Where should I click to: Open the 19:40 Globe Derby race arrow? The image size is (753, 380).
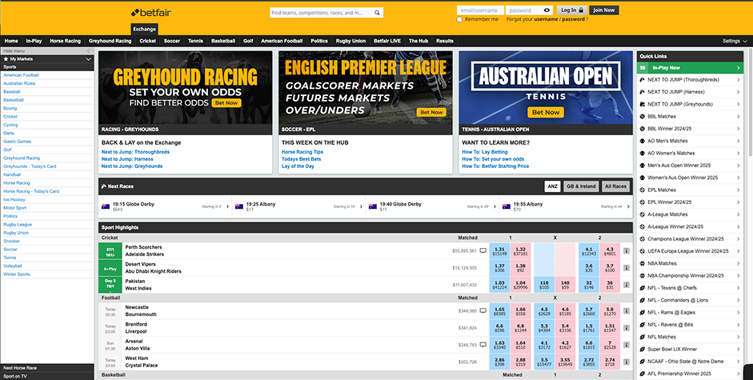(495, 206)
